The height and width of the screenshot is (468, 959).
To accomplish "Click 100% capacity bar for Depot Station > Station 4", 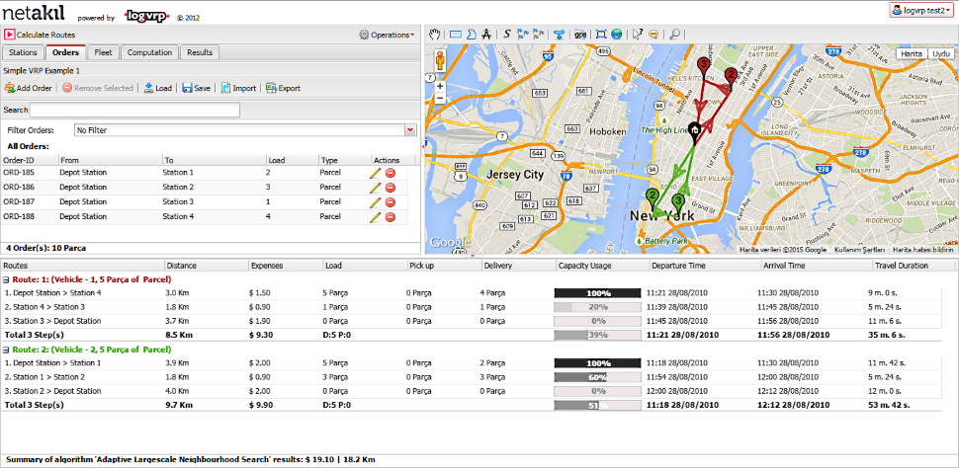I will pos(597,293).
